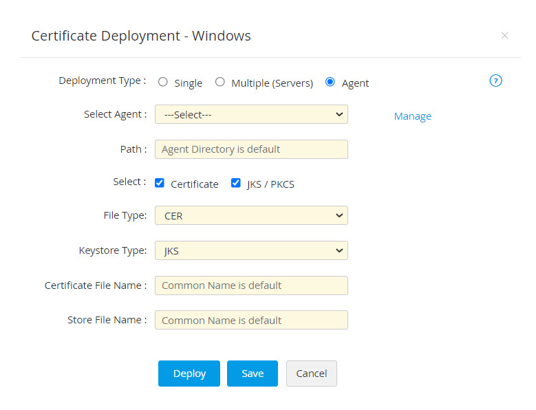Click the Manage link
The height and width of the screenshot is (410, 536).
point(412,116)
